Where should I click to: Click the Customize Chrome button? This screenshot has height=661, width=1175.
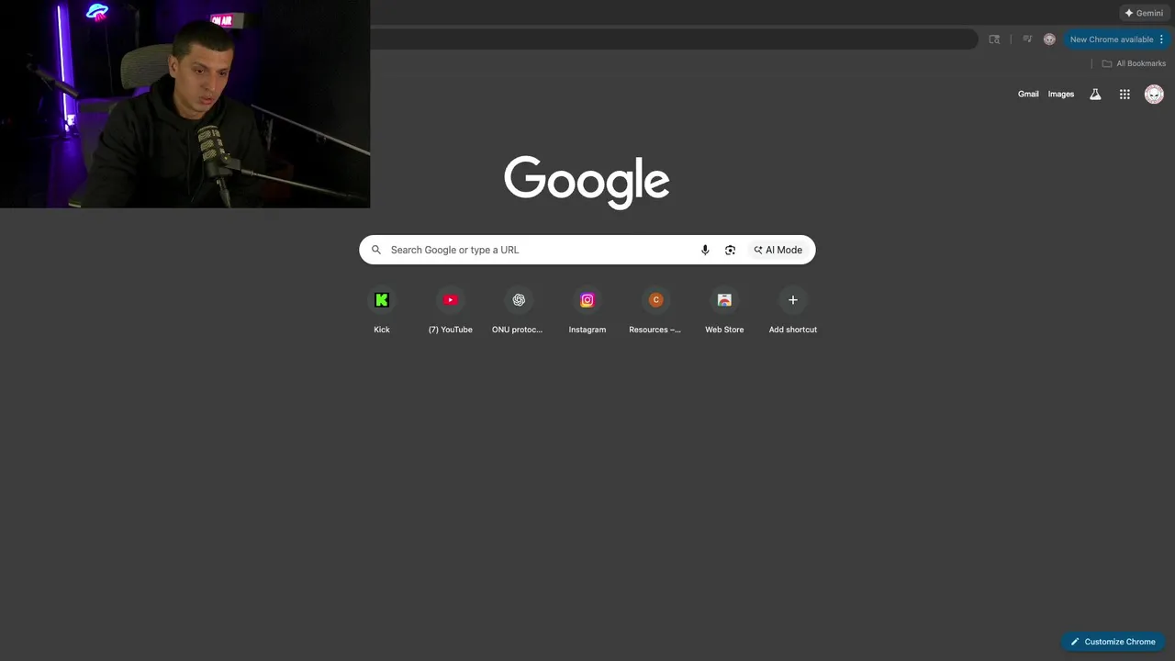1113,642
